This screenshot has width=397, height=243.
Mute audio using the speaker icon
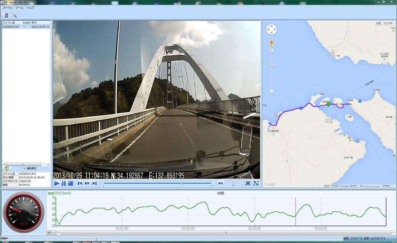(221, 183)
